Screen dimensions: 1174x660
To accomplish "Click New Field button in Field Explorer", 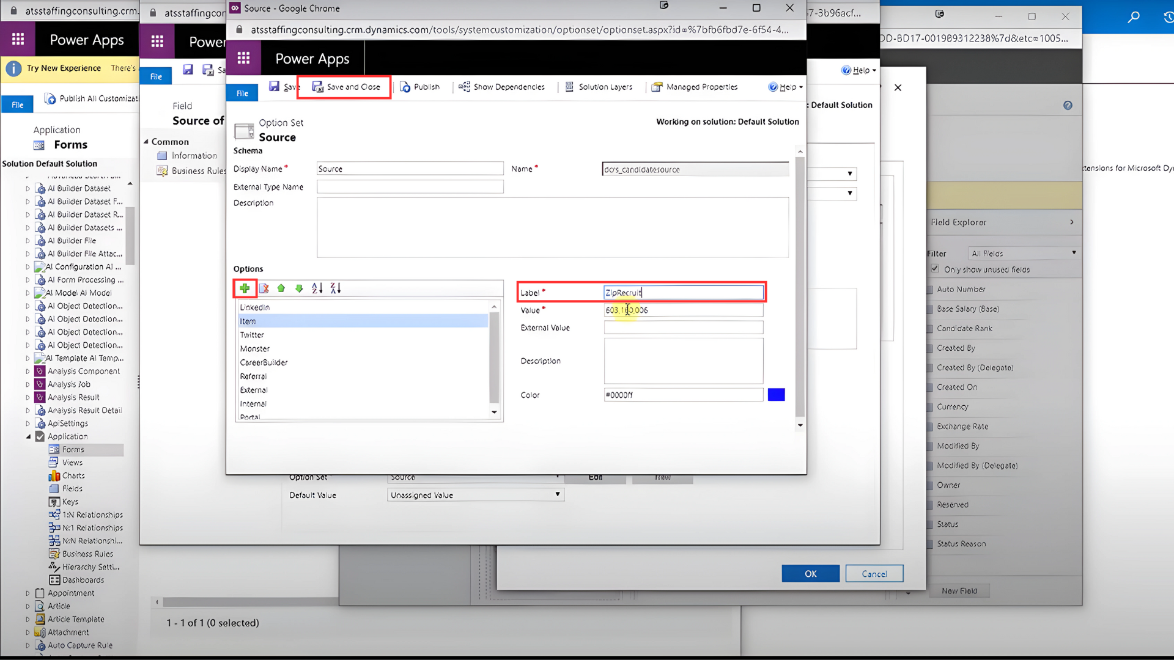I will [959, 591].
